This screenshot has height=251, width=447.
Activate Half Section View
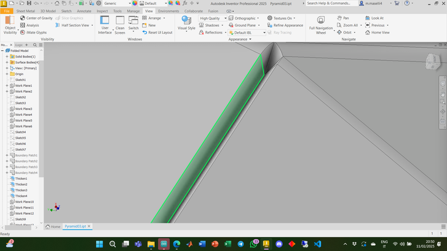[74, 25]
